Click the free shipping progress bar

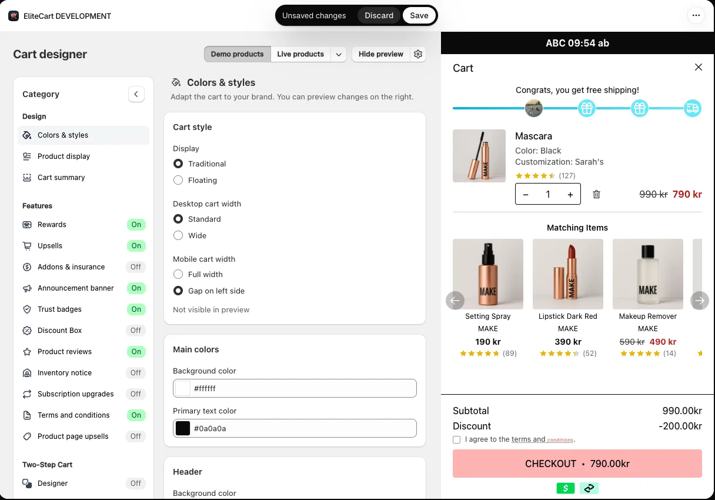577,108
